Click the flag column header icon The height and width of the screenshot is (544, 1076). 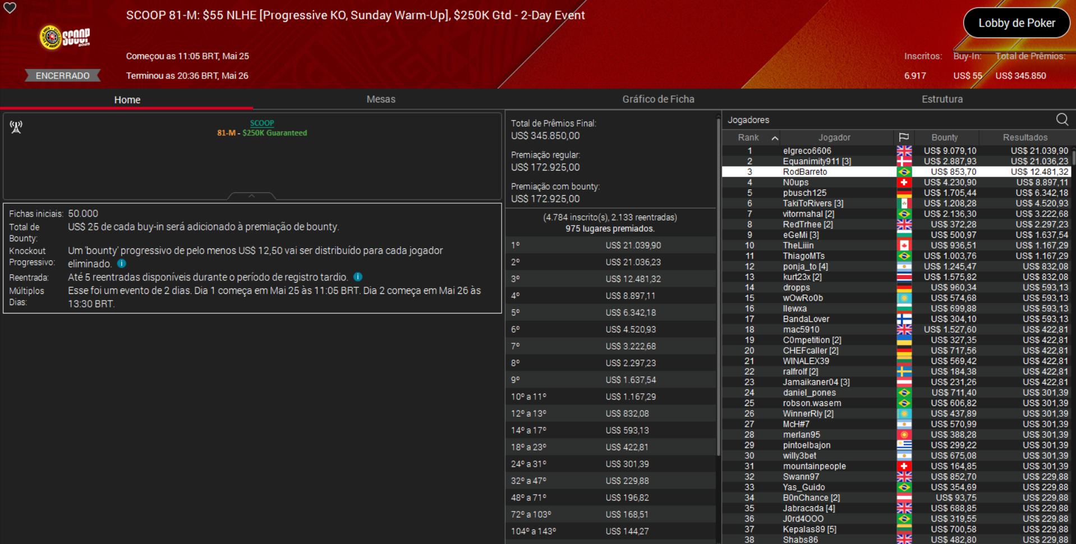(x=904, y=137)
